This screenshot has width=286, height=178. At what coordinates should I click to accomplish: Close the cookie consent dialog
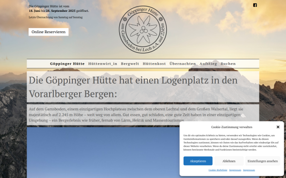tap(278, 127)
